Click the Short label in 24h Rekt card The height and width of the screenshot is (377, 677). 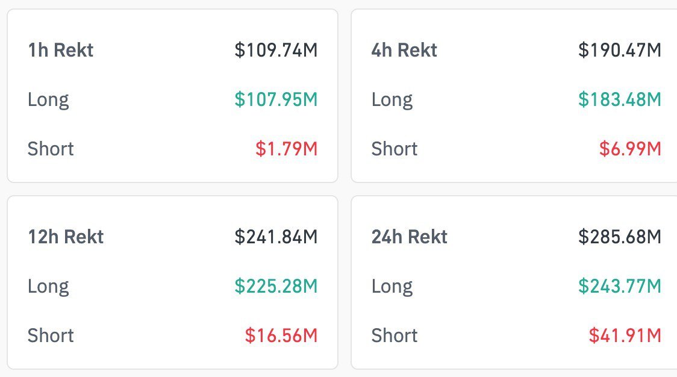(x=395, y=335)
